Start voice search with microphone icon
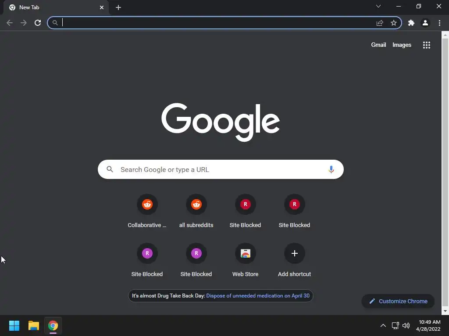This screenshot has height=336, width=449. click(x=331, y=169)
